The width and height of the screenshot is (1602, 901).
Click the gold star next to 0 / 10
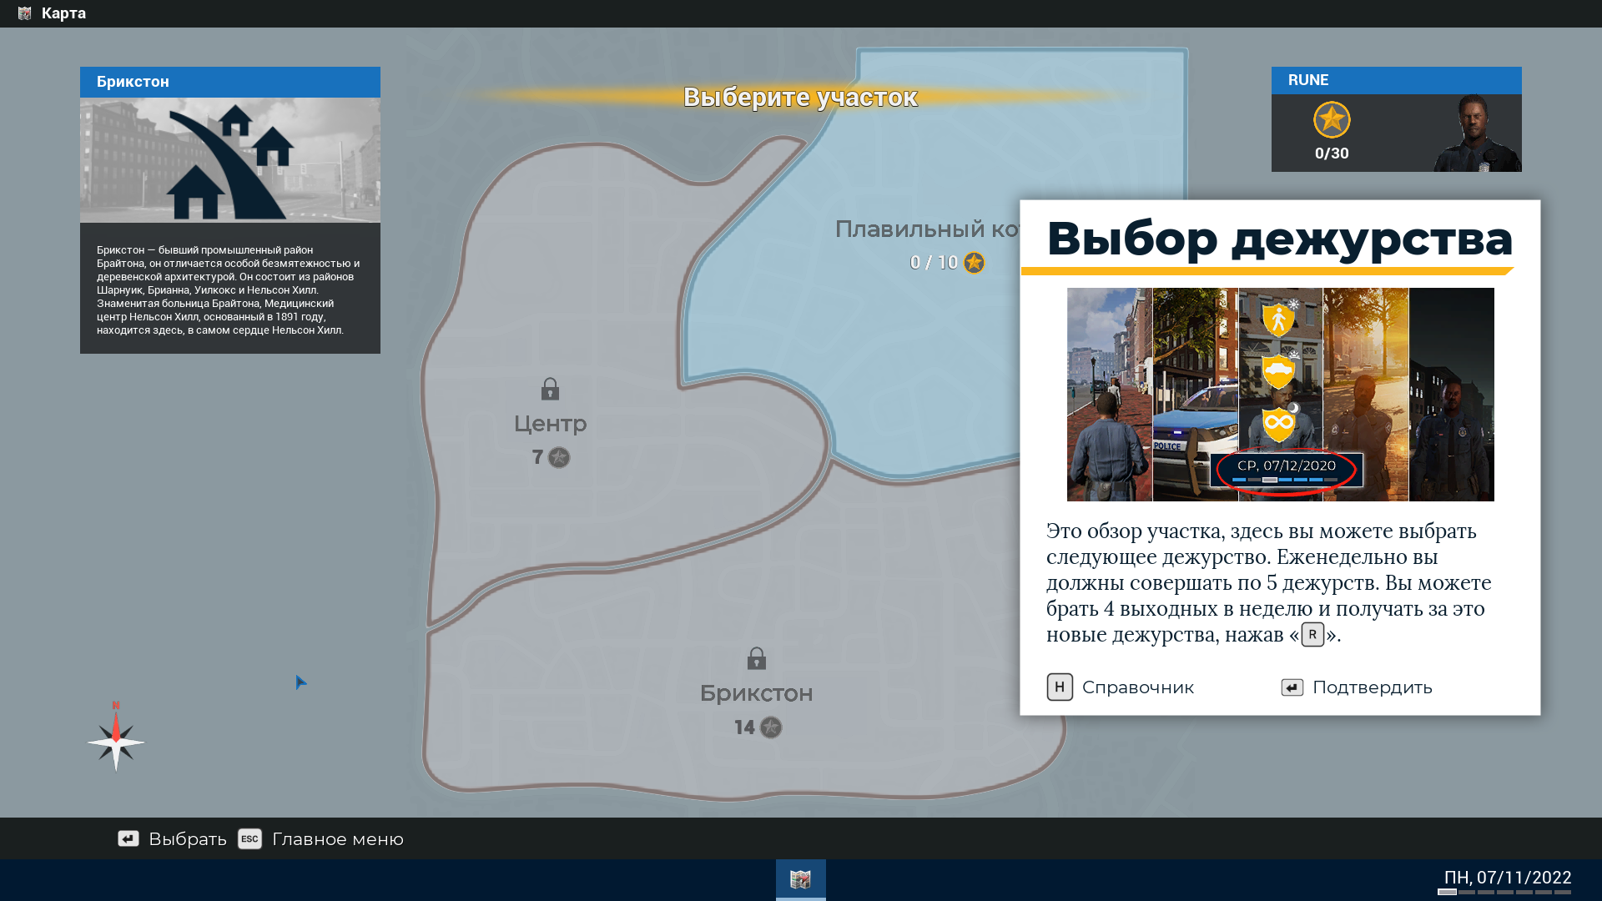[974, 263]
